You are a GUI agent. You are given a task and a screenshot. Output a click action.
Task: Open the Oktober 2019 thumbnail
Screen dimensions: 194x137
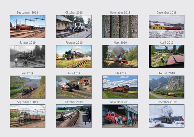[74, 116]
